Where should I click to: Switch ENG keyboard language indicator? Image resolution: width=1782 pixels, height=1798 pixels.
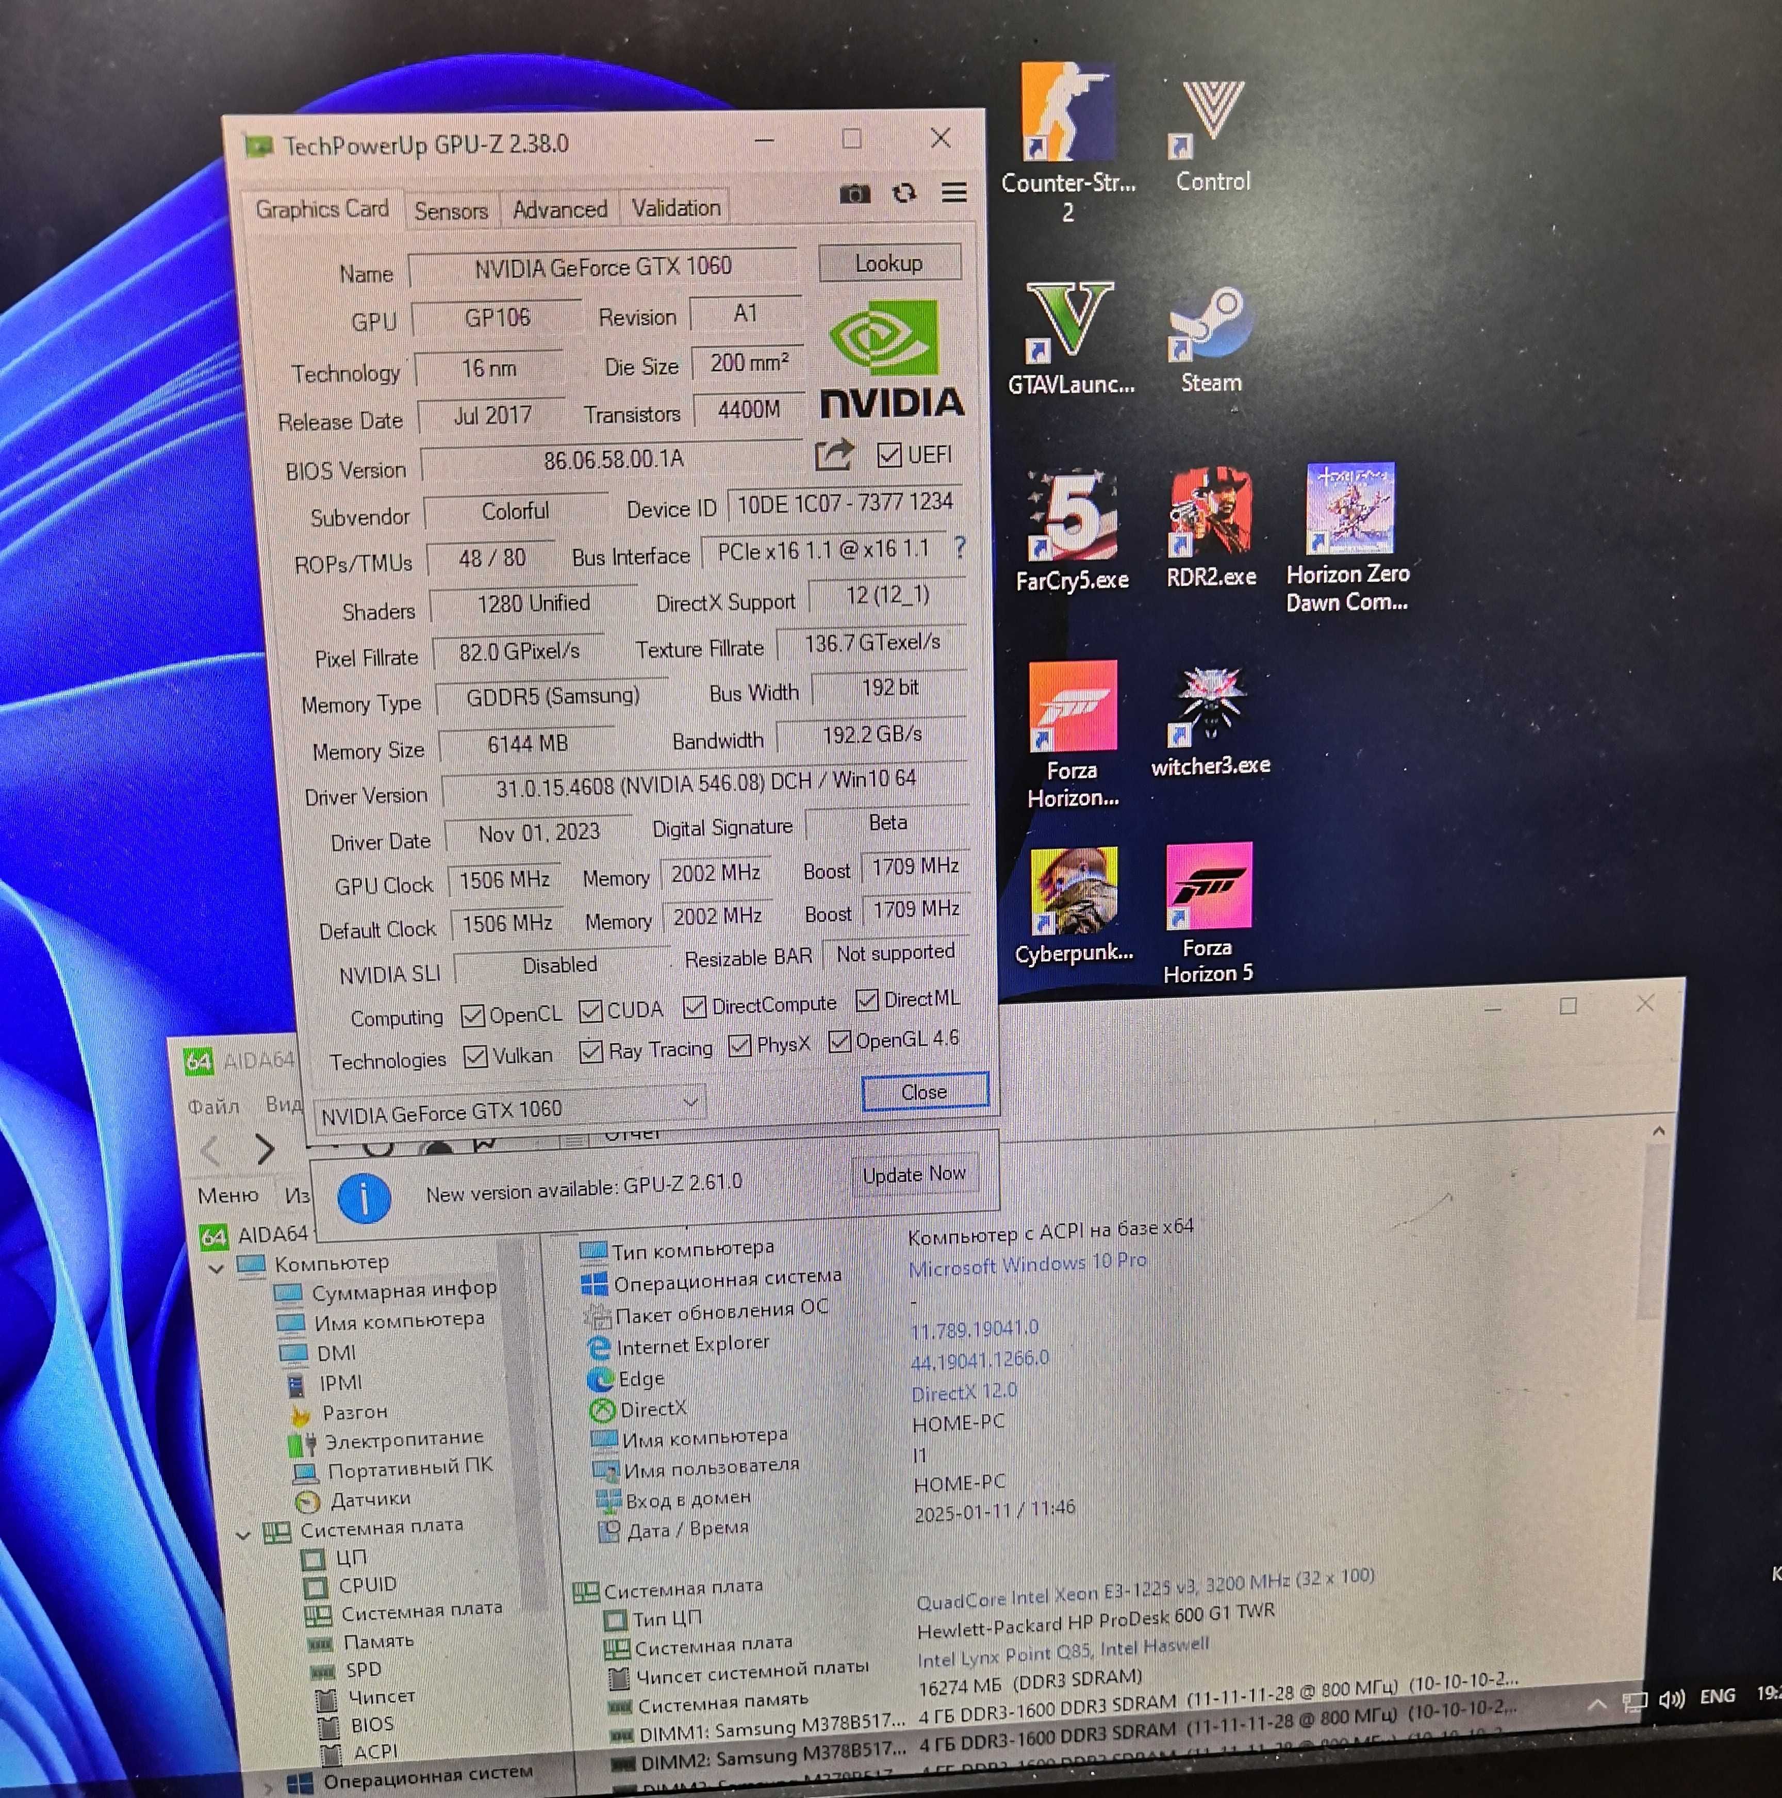(x=1717, y=1696)
